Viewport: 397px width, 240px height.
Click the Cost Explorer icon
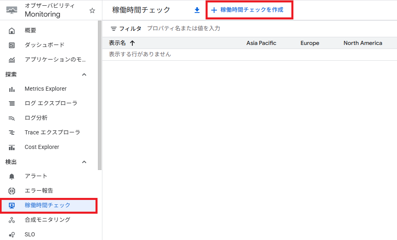coord(12,147)
